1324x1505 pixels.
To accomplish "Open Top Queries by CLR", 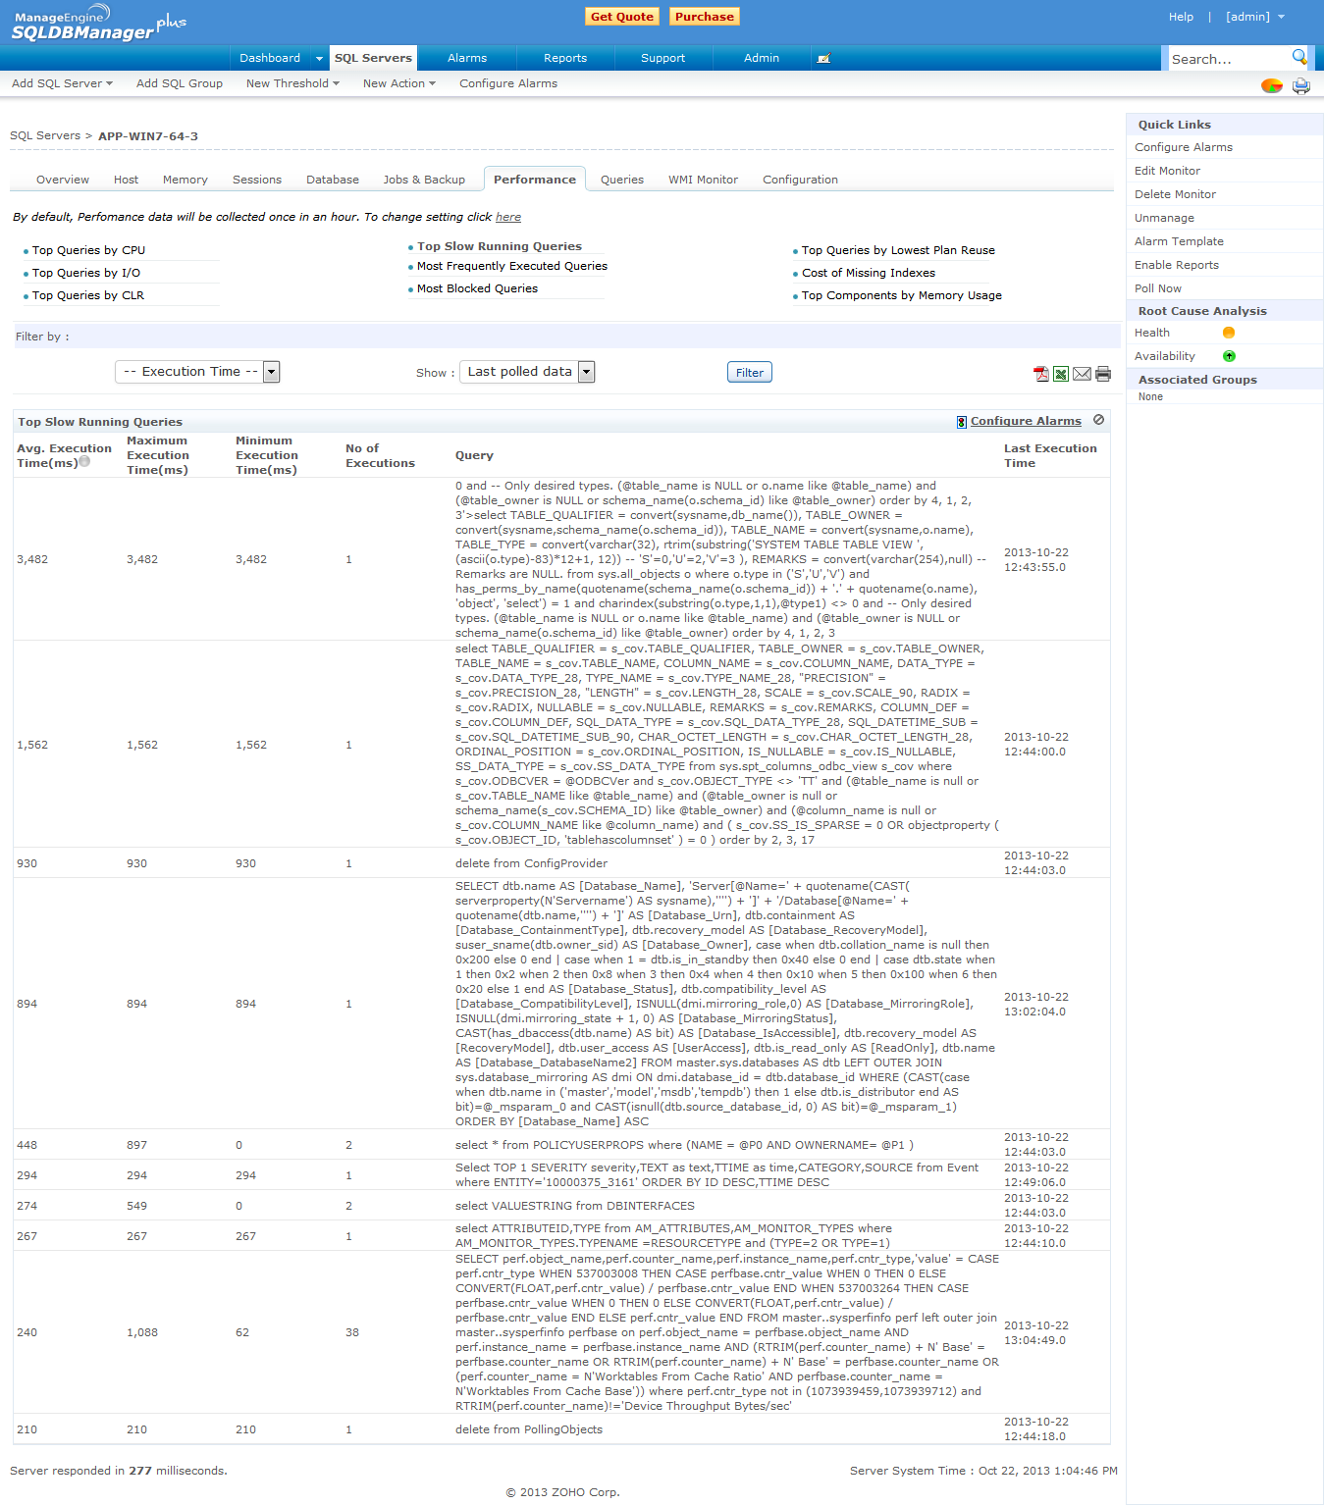I will tap(88, 295).
